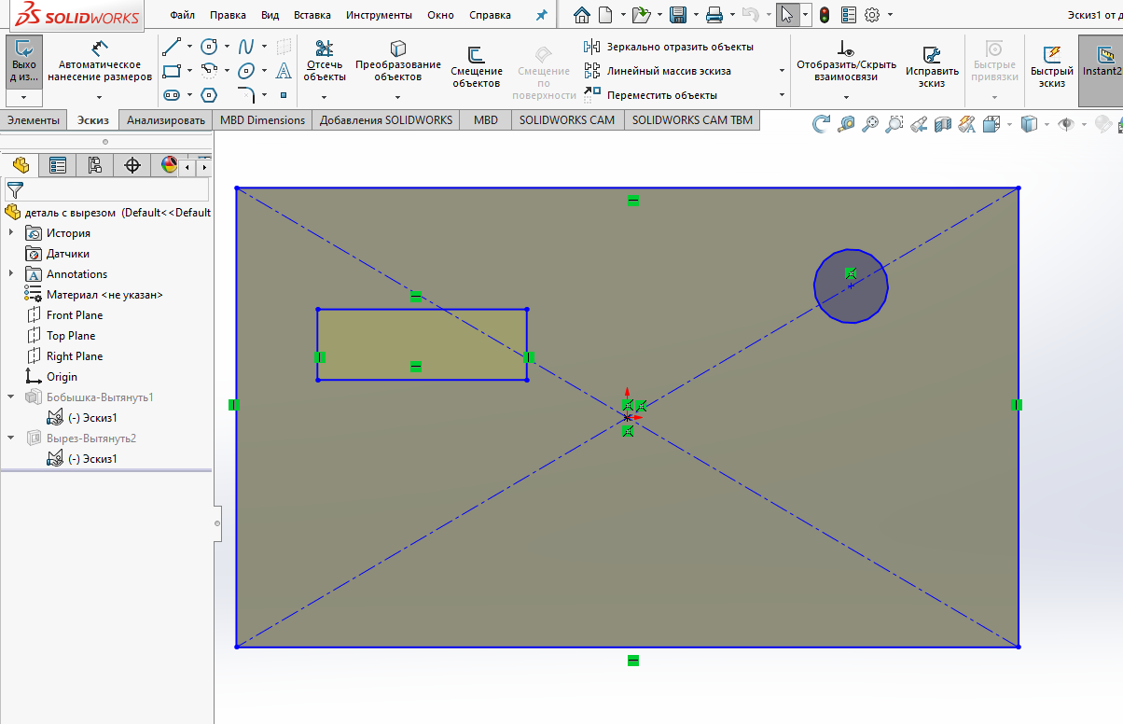Click the Previous View icon
The image size is (1123, 724).
[918, 123]
